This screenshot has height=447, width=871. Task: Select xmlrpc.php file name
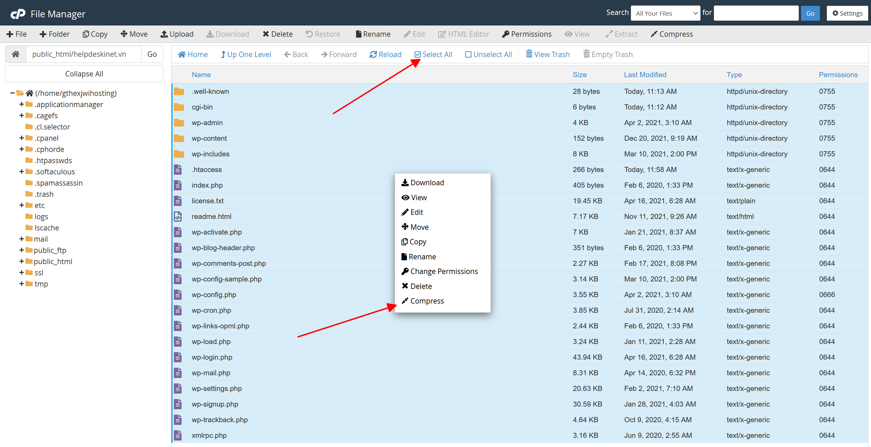coord(209,435)
